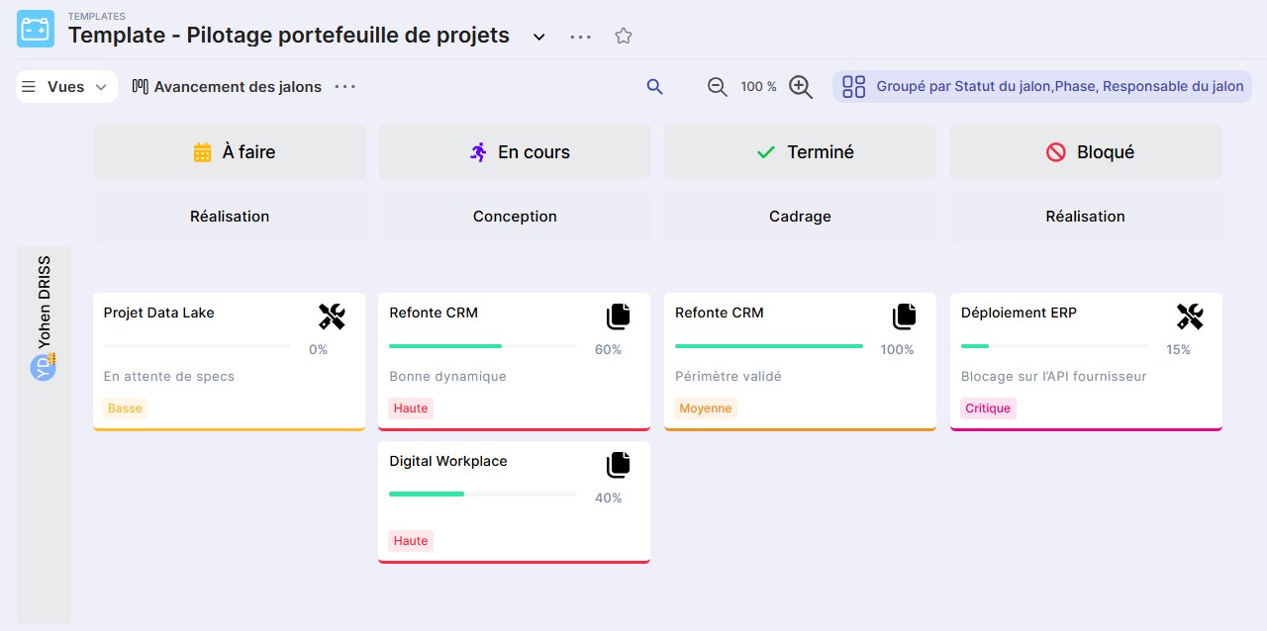Click the Bloqué column header
The width and height of the screenshot is (1267, 631).
(1085, 152)
